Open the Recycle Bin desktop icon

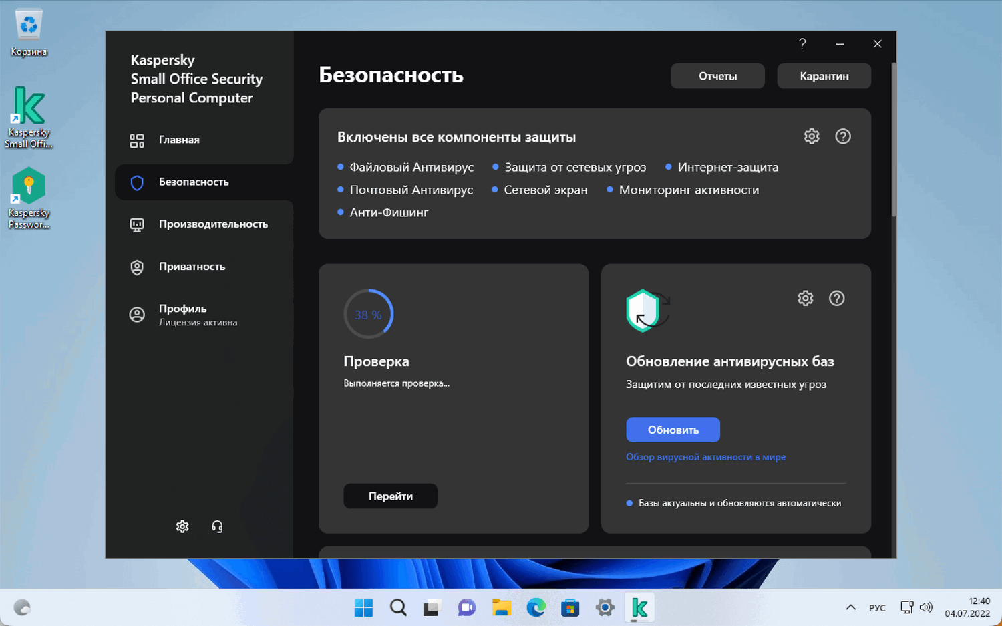(29, 33)
